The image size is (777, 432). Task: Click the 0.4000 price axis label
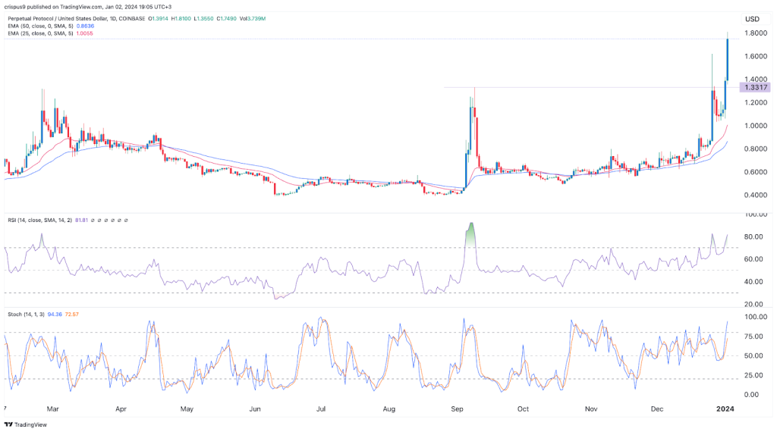(755, 195)
